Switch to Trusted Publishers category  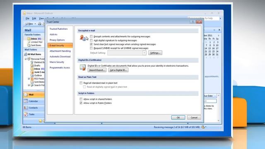click(59, 29)
